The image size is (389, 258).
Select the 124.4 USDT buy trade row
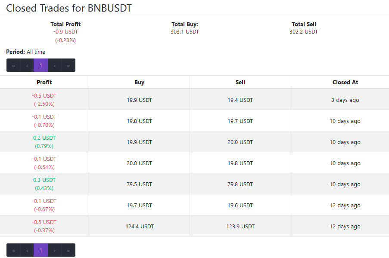tap(194, 226)
